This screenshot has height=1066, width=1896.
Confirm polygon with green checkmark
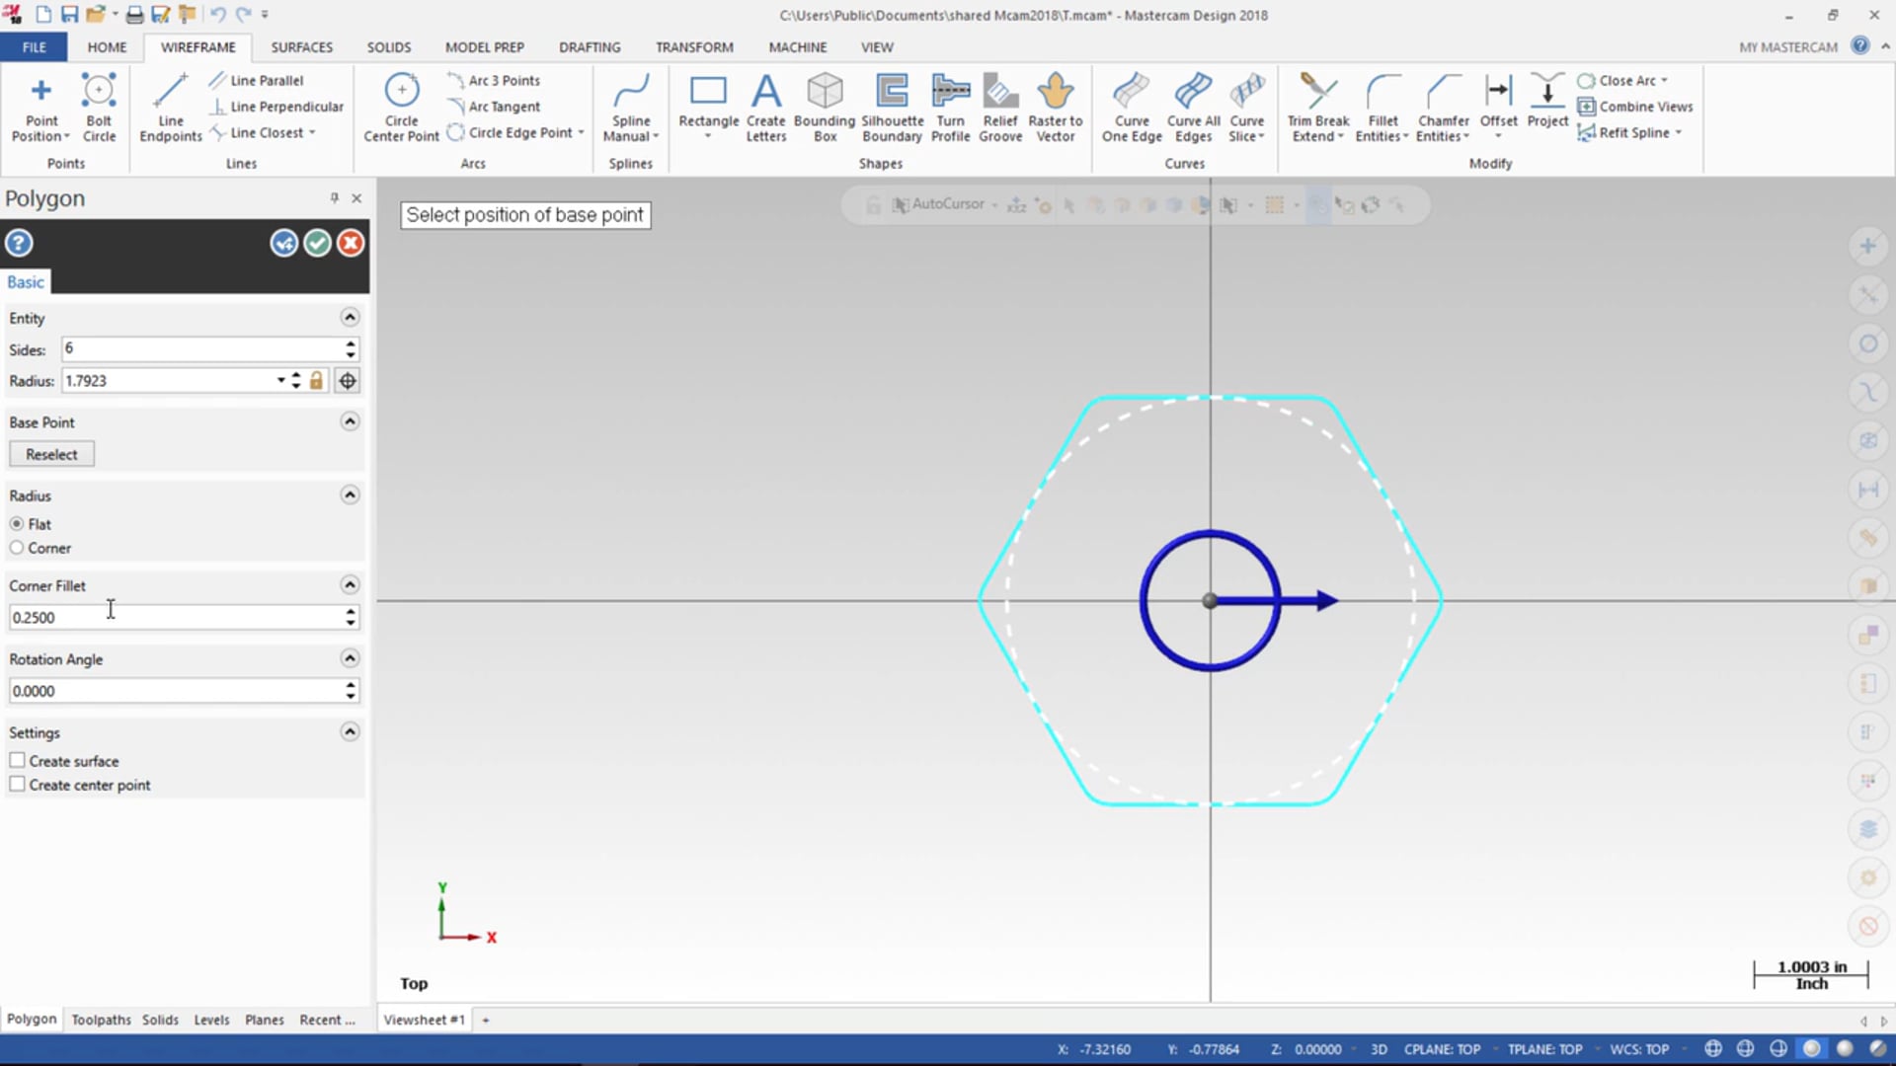point(316,244)
